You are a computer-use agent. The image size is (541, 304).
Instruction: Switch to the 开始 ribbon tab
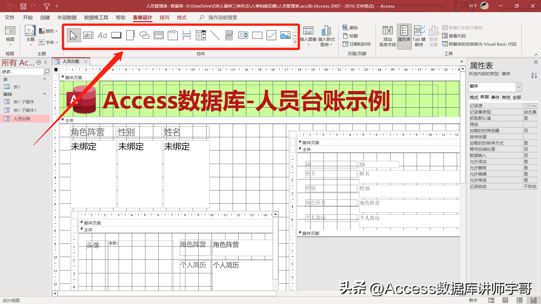point(28,17)
